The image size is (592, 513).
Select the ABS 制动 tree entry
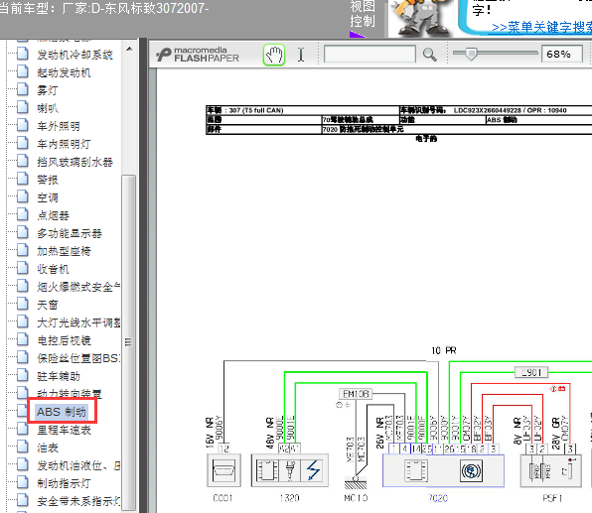[x=62, y=412]
